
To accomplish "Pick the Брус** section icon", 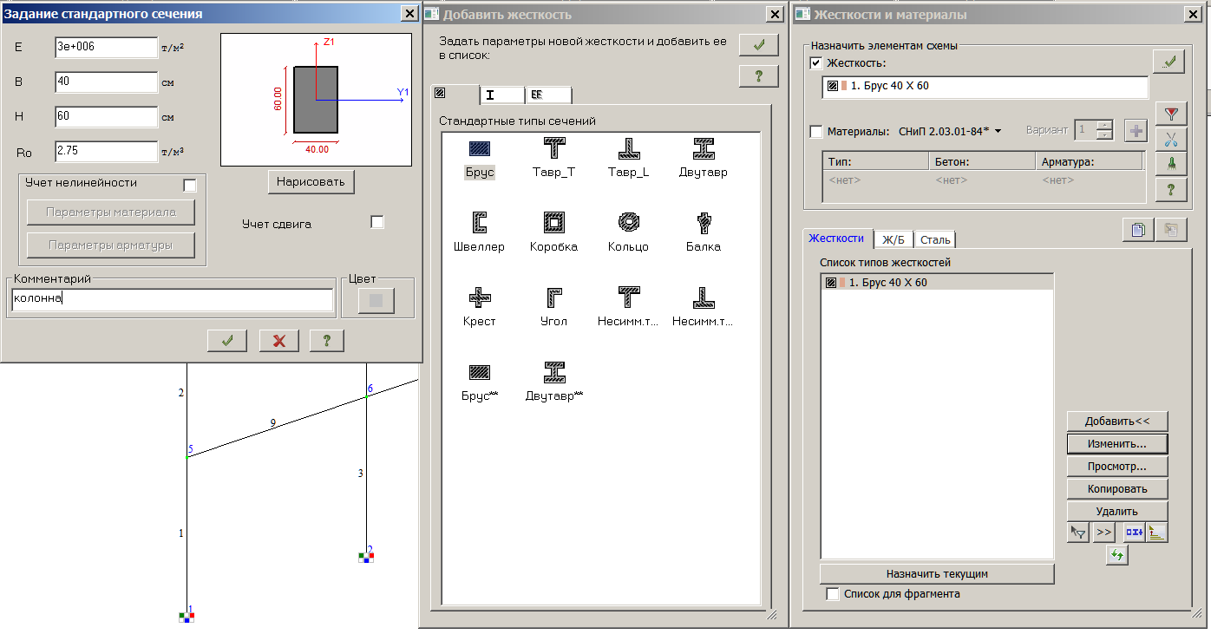I will [x=479, y=372].
